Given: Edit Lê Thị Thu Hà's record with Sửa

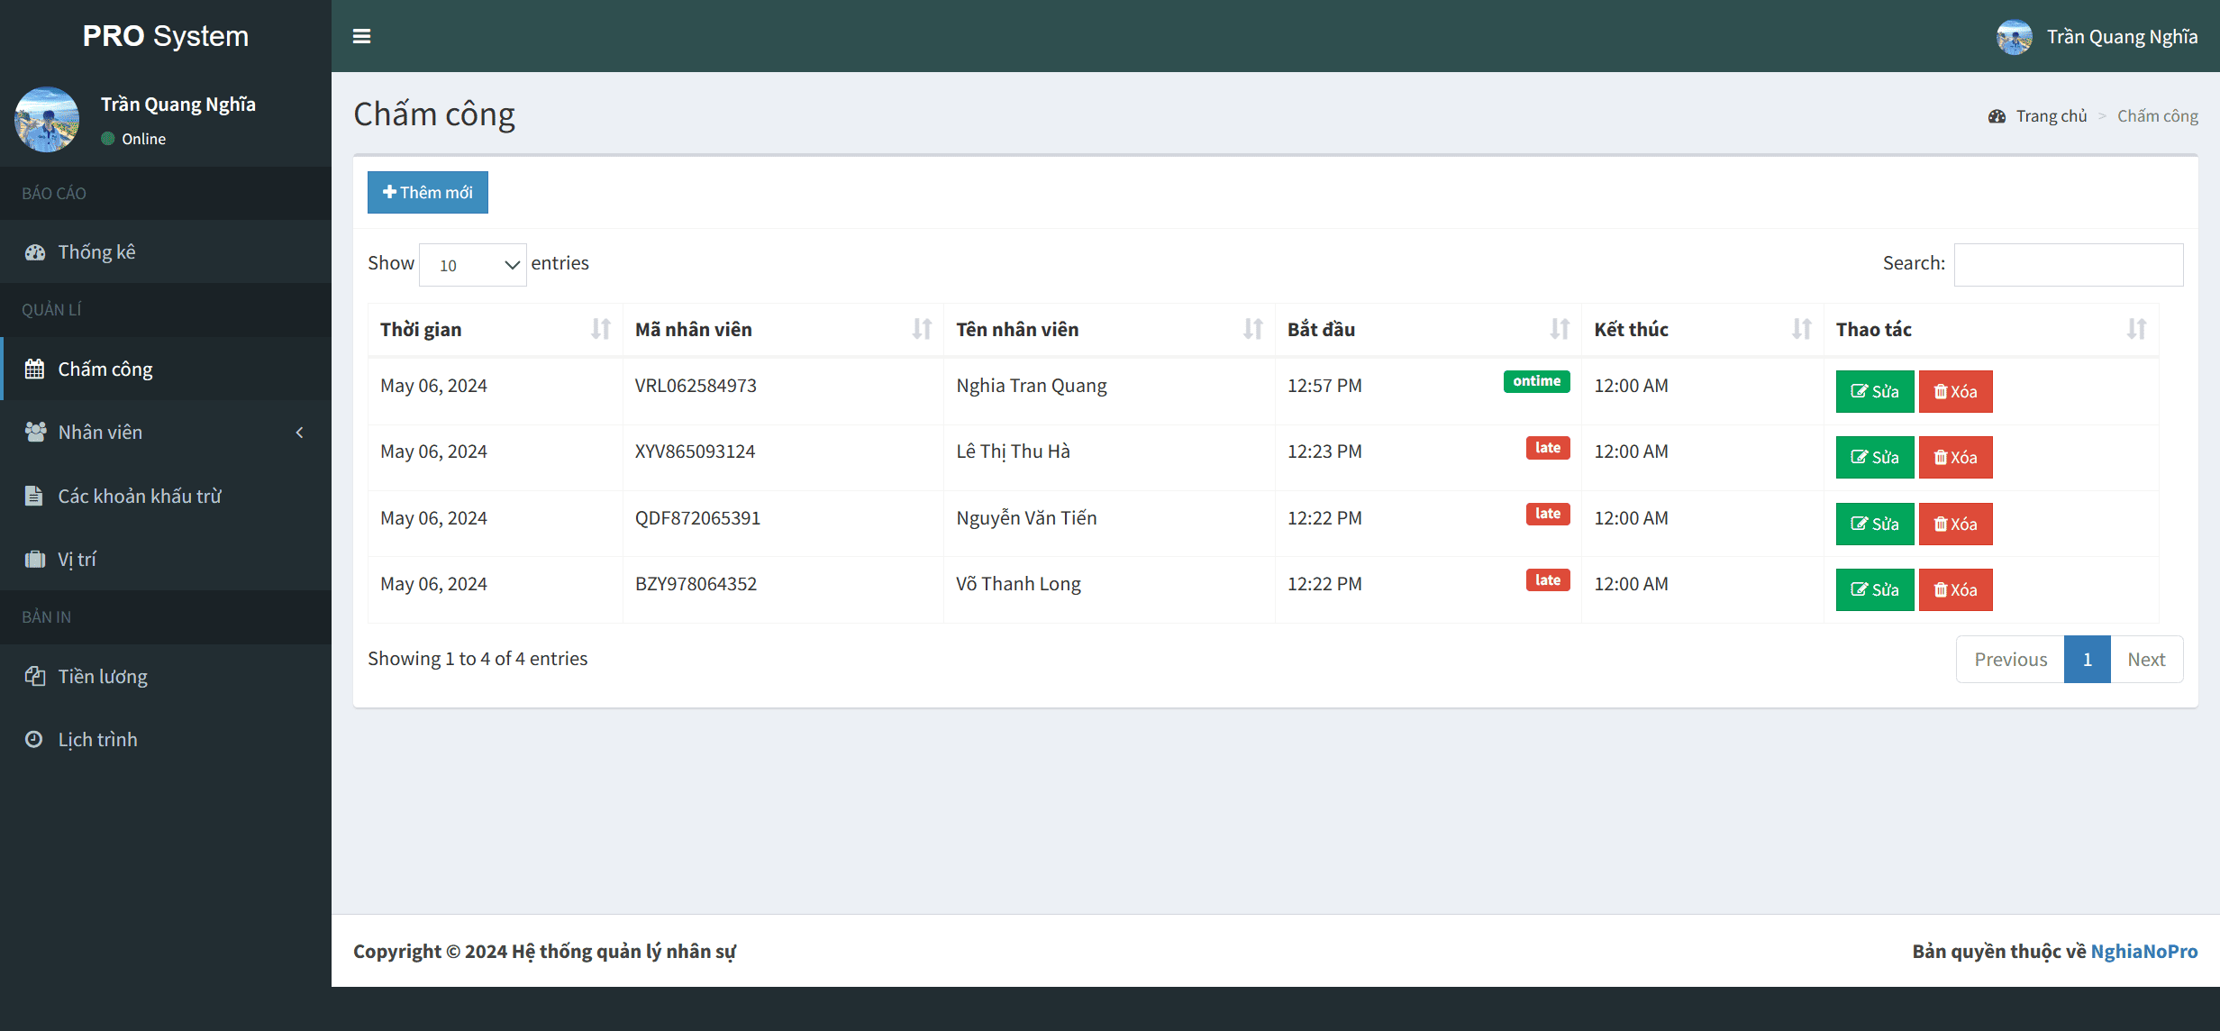Looking at the screenshot, I should coord(1874,457).
